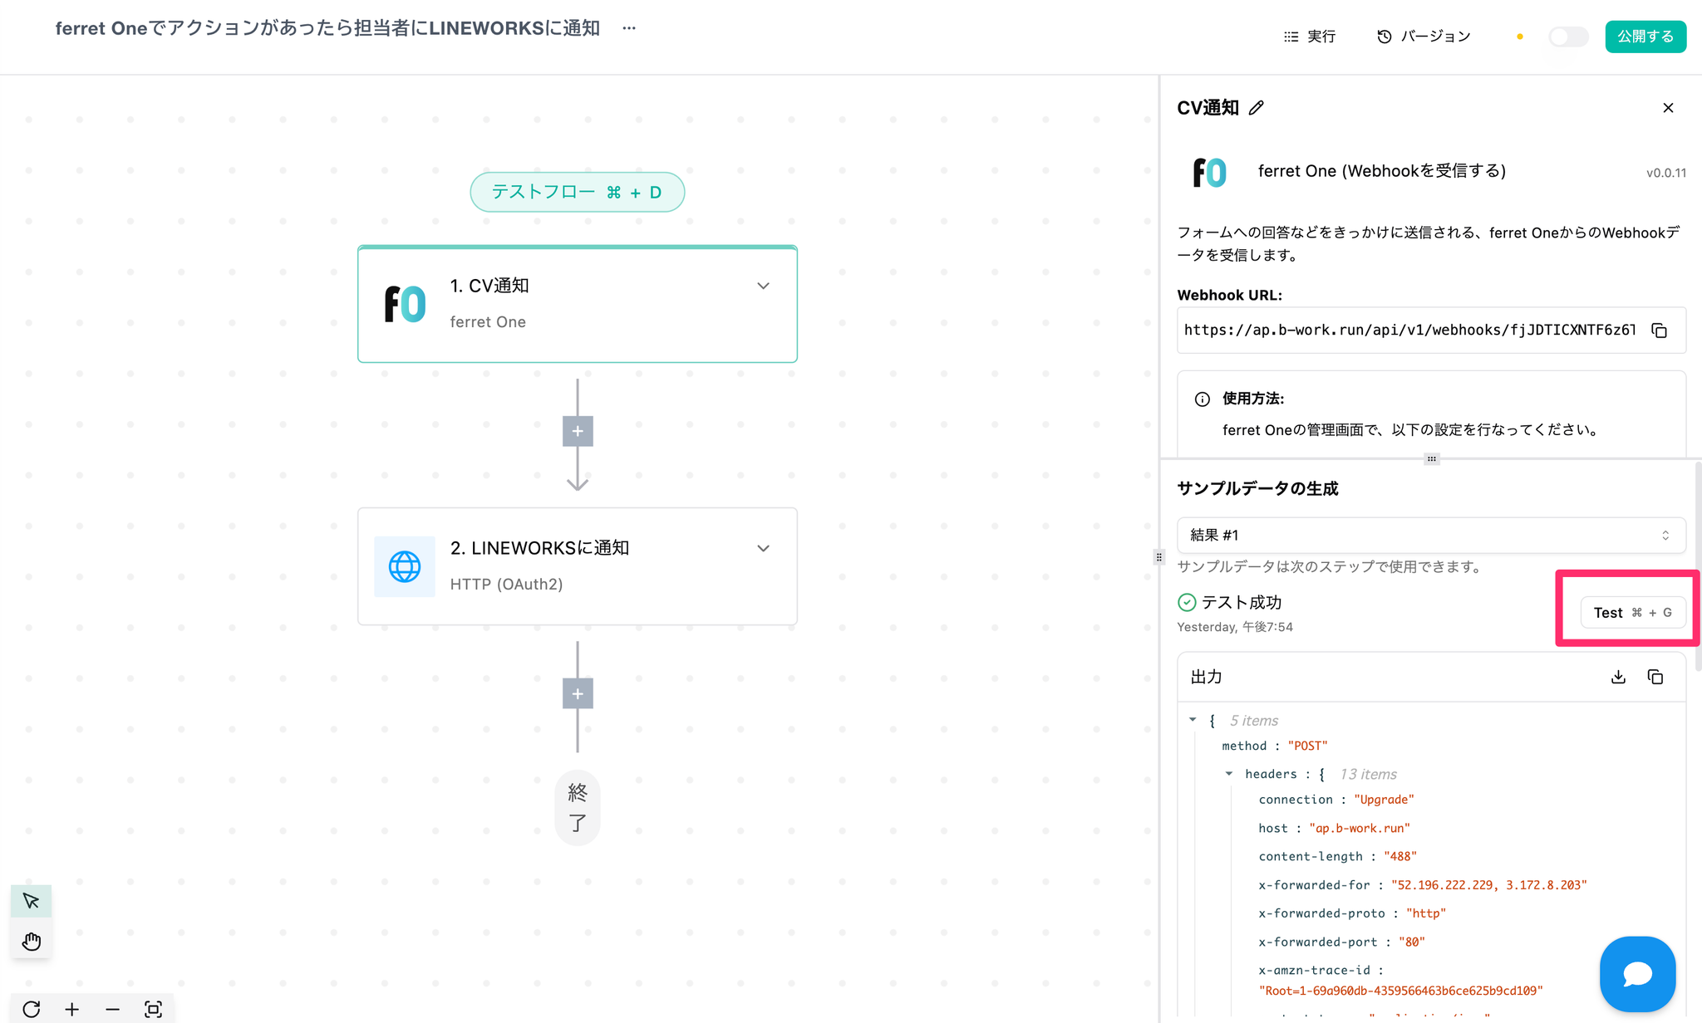Open the 結果 #1 sample data dropdown

pos(1431,535)
